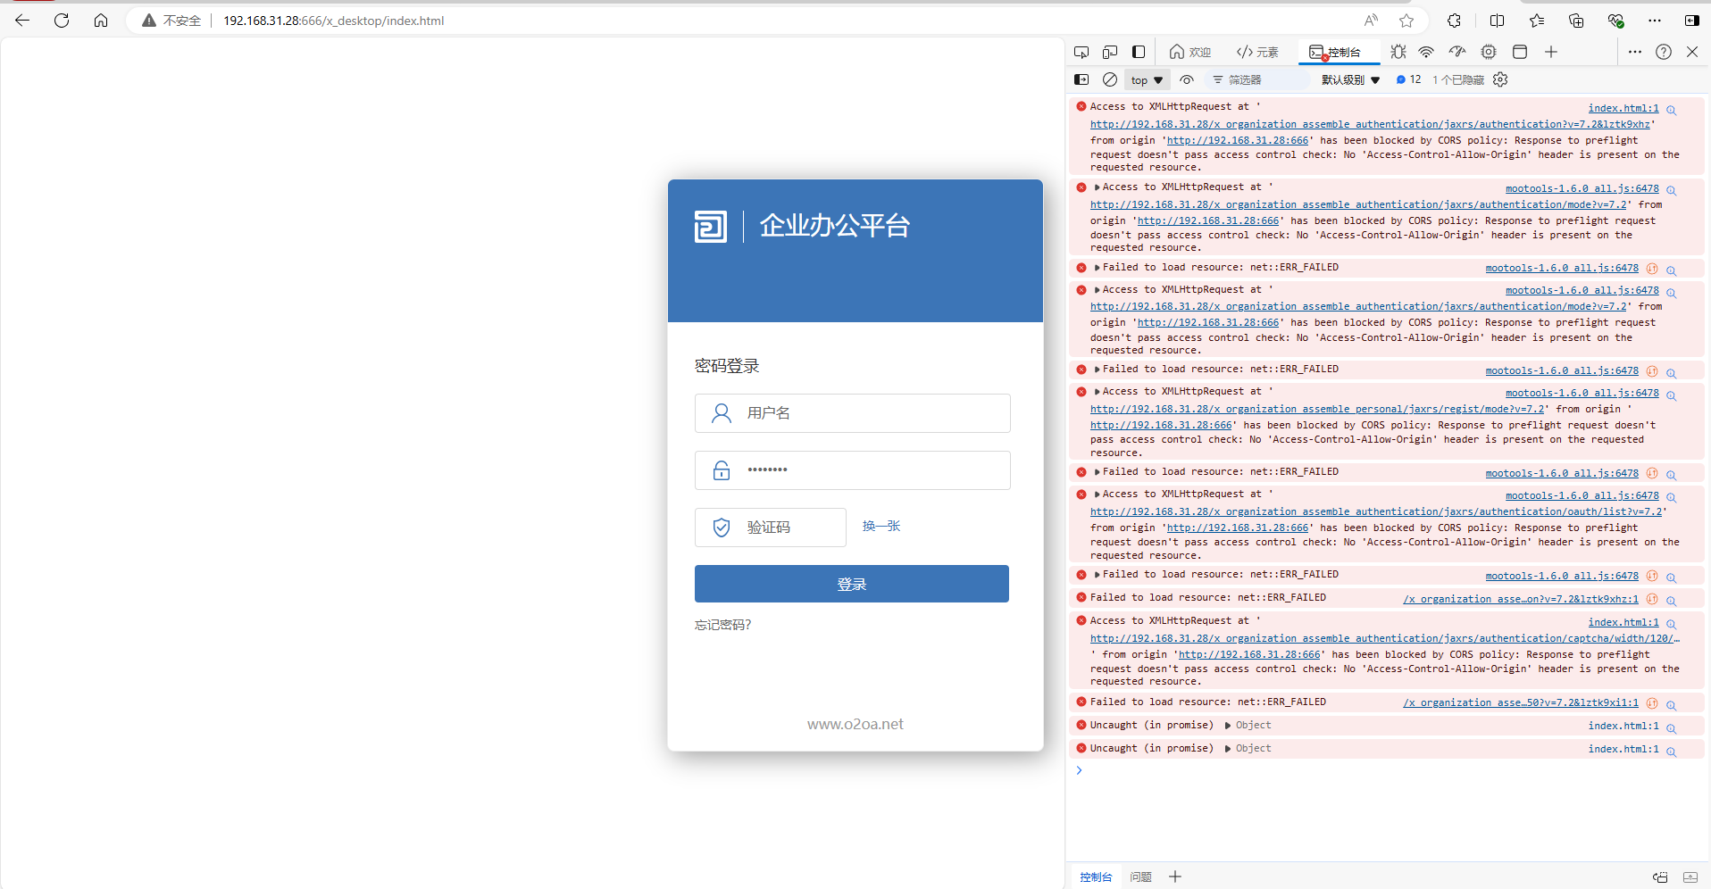Open the Collections panel
Screen dimensions: 1711x889
coord(1576,21)
